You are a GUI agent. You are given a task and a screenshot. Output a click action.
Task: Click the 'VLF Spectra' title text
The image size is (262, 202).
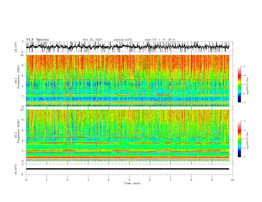pyautogui.click(x=37, y=40)
